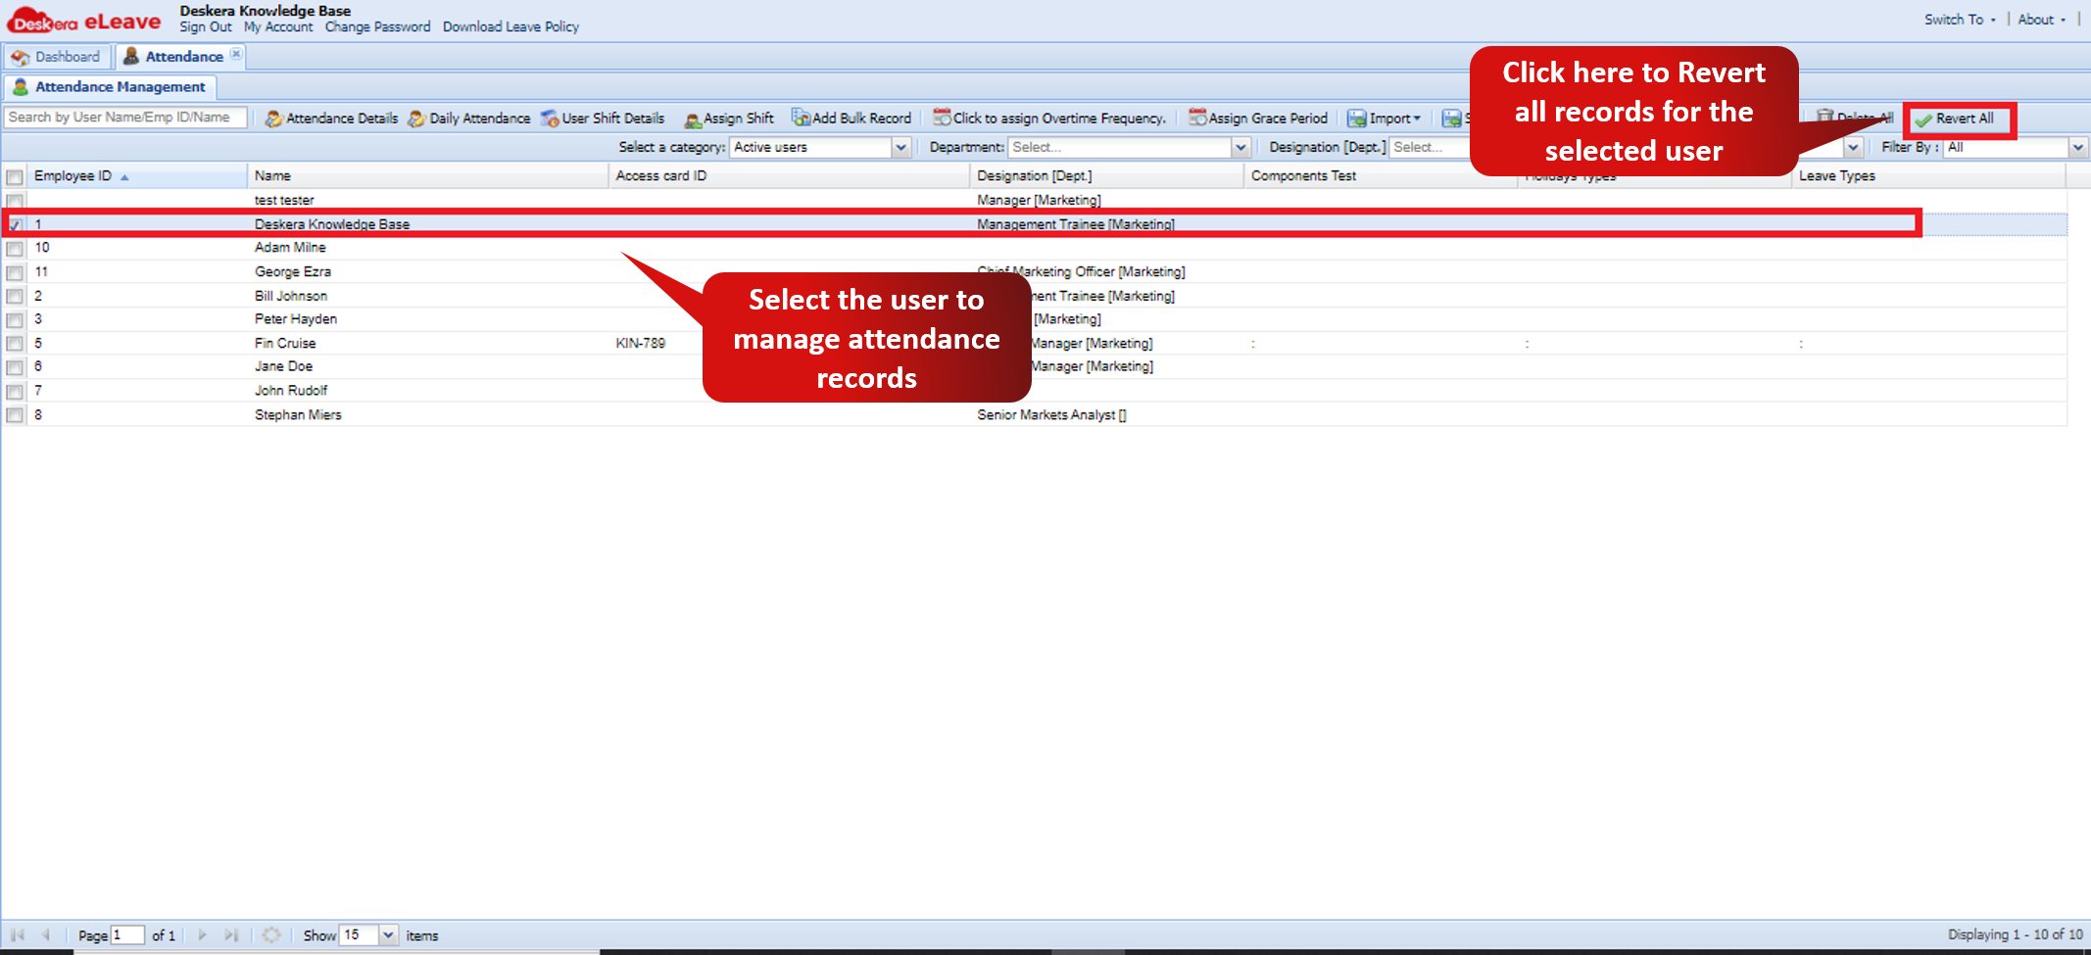Image resolution: width=2091 pixels, height=955 pixels.
Task: Open the Switch To menu
Action: [1960, 20]
